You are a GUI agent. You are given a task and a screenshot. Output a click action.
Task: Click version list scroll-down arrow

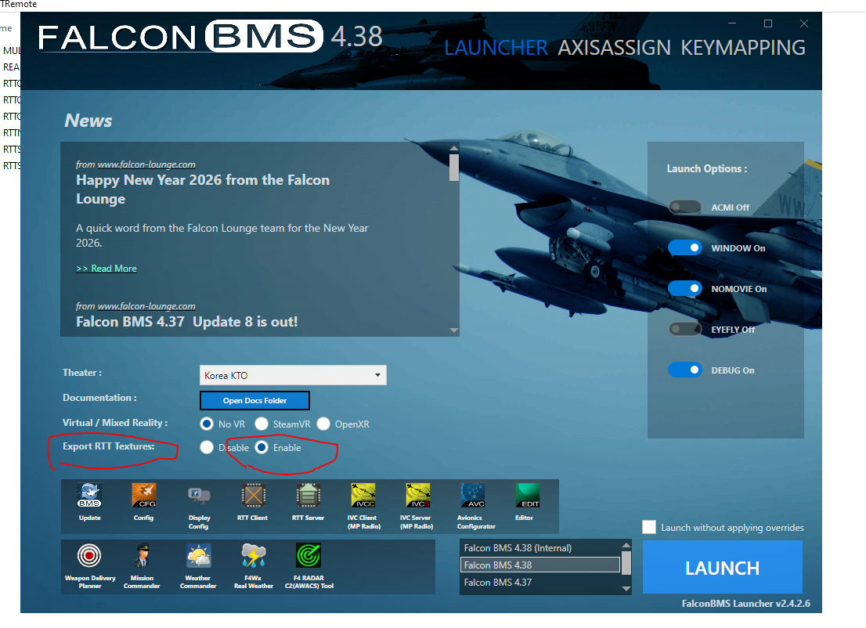[x=626, y=589]
